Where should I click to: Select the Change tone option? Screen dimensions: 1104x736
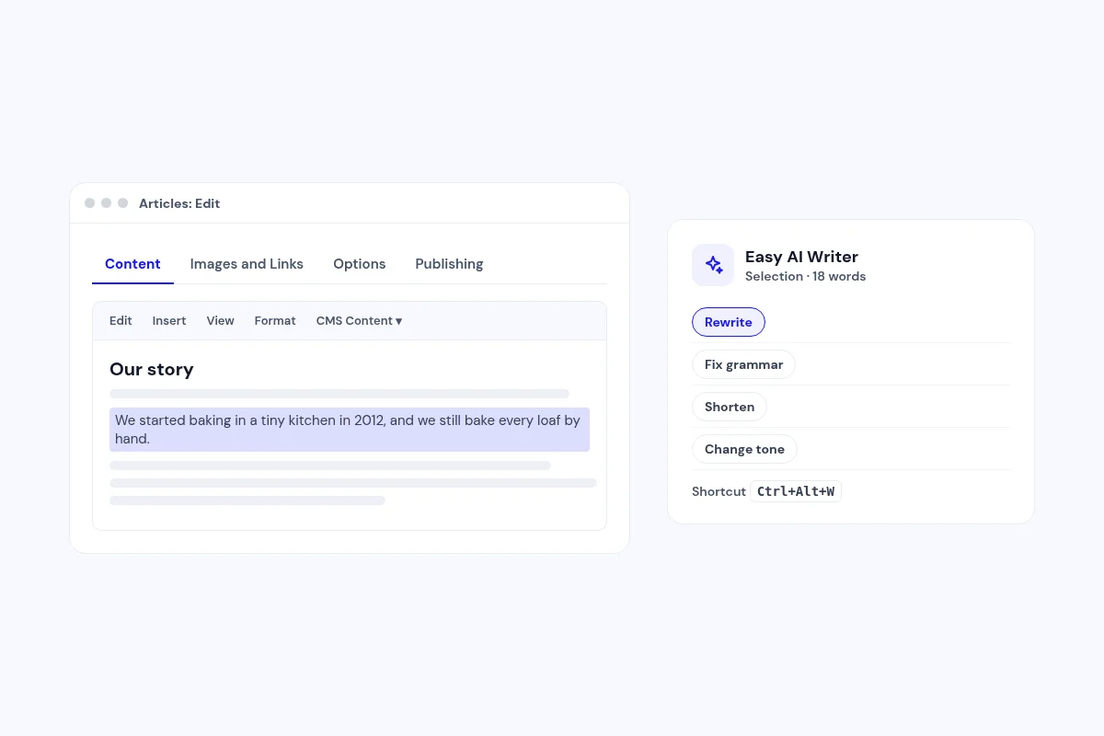744,449
